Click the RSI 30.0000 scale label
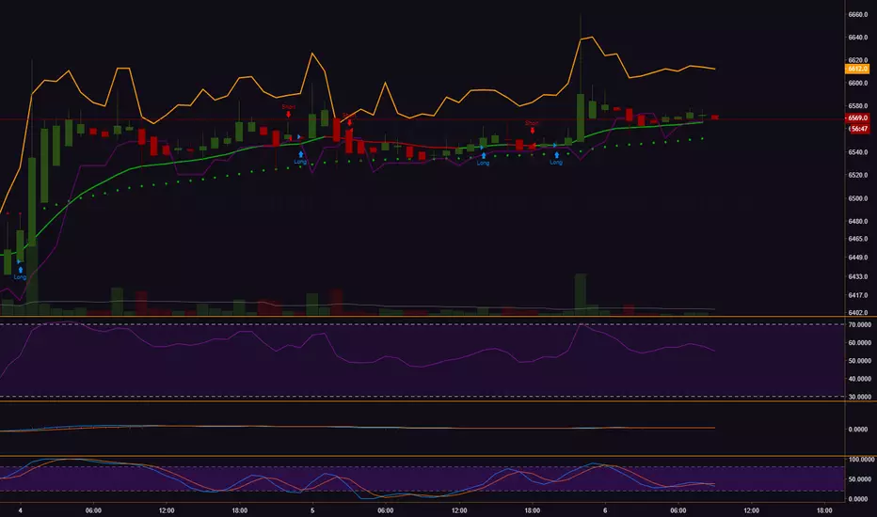Viewport: 877px width, 517px height. click(860, 397)
